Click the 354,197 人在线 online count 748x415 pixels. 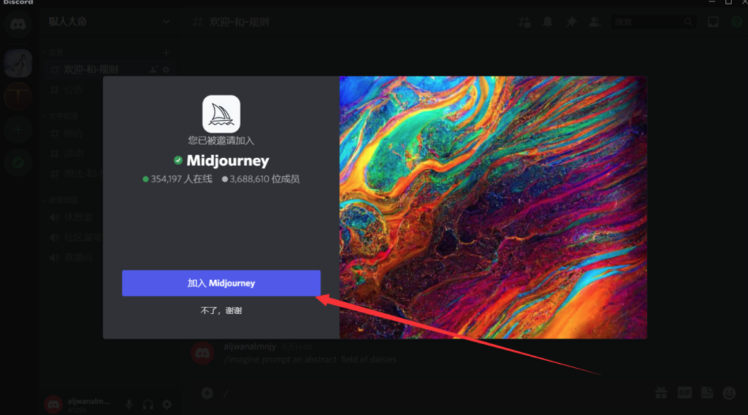177,179
